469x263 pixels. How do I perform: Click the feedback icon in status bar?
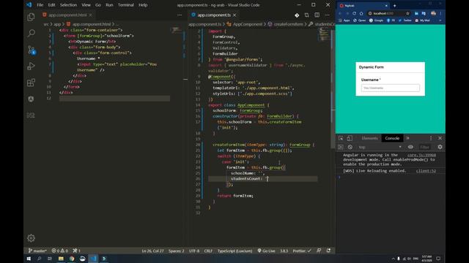click(x=319, y=251)
